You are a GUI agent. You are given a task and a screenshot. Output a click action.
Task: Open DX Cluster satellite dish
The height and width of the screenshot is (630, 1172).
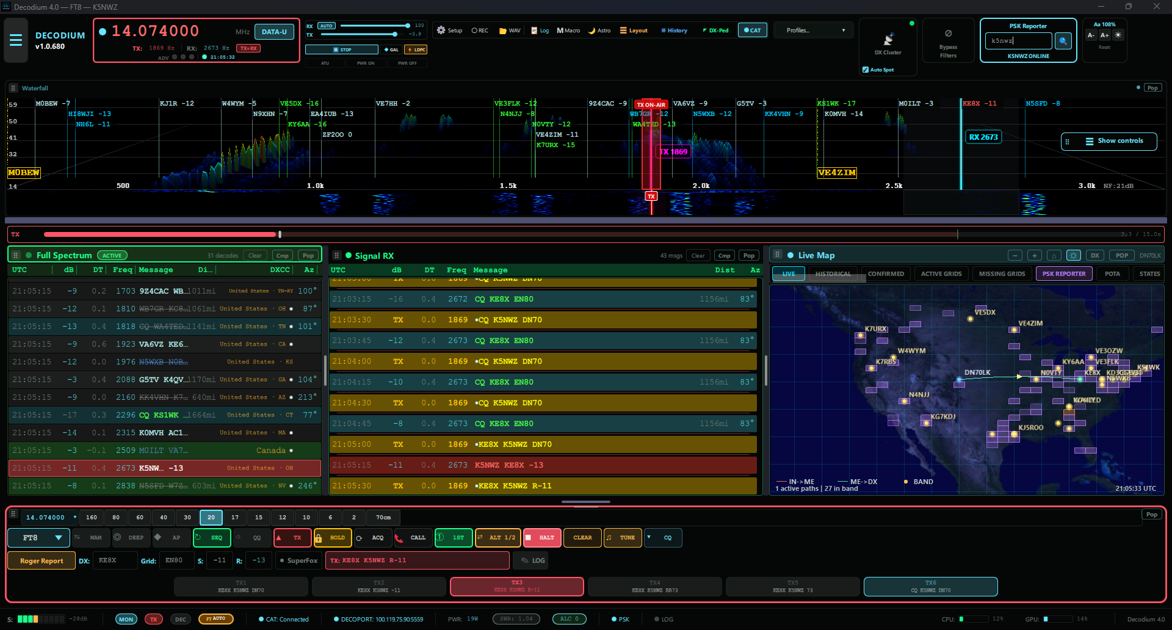pyautogui.click(x=888, y=40)
